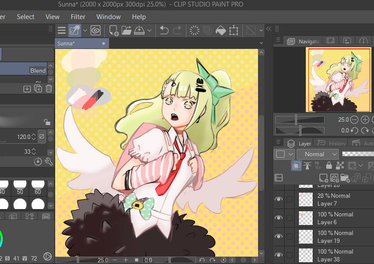Viewport: 374px width, 264px height.
Task: Hide Layer 7 using its eye icon
Action: tap(278, 199)
